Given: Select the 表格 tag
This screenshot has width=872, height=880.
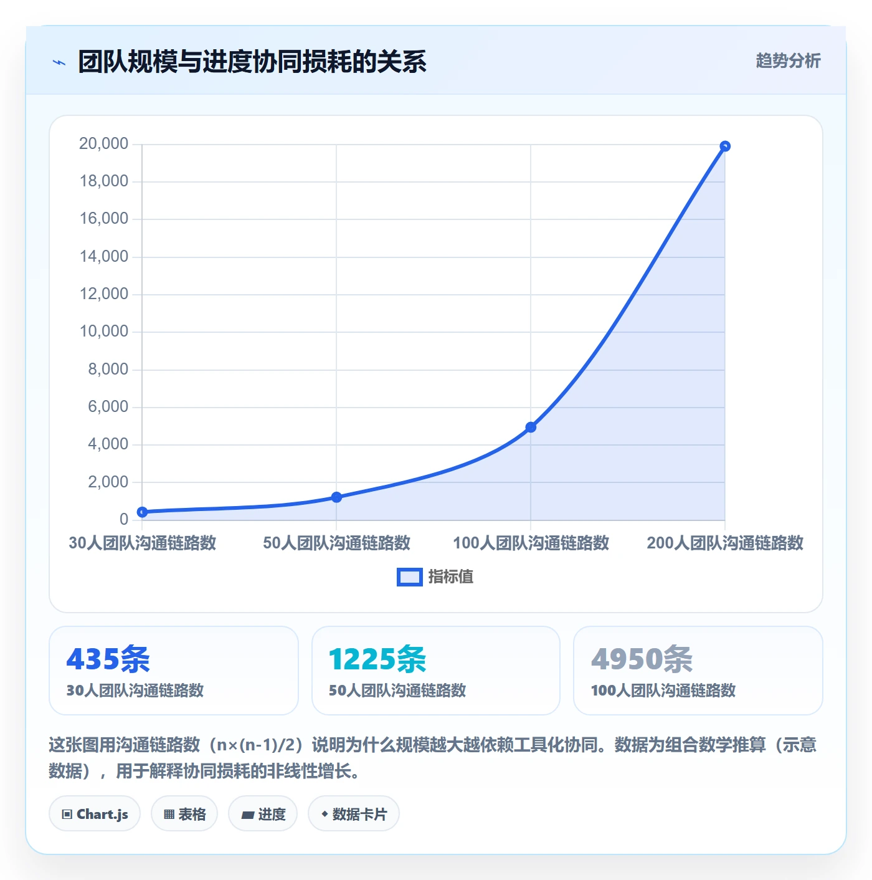Looking at the screenshot, I should 184,814.
